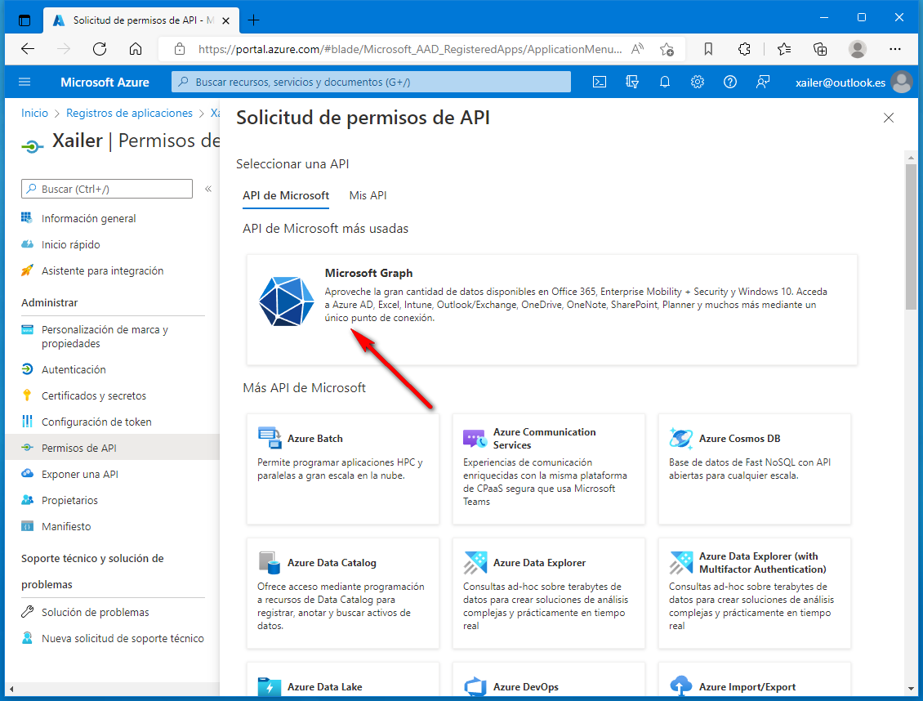Image resolution: width=923 pixels, height=701 pixels.
Task: Close the browser tab Solicitud de permisos
Action: [x=225, y=20]
